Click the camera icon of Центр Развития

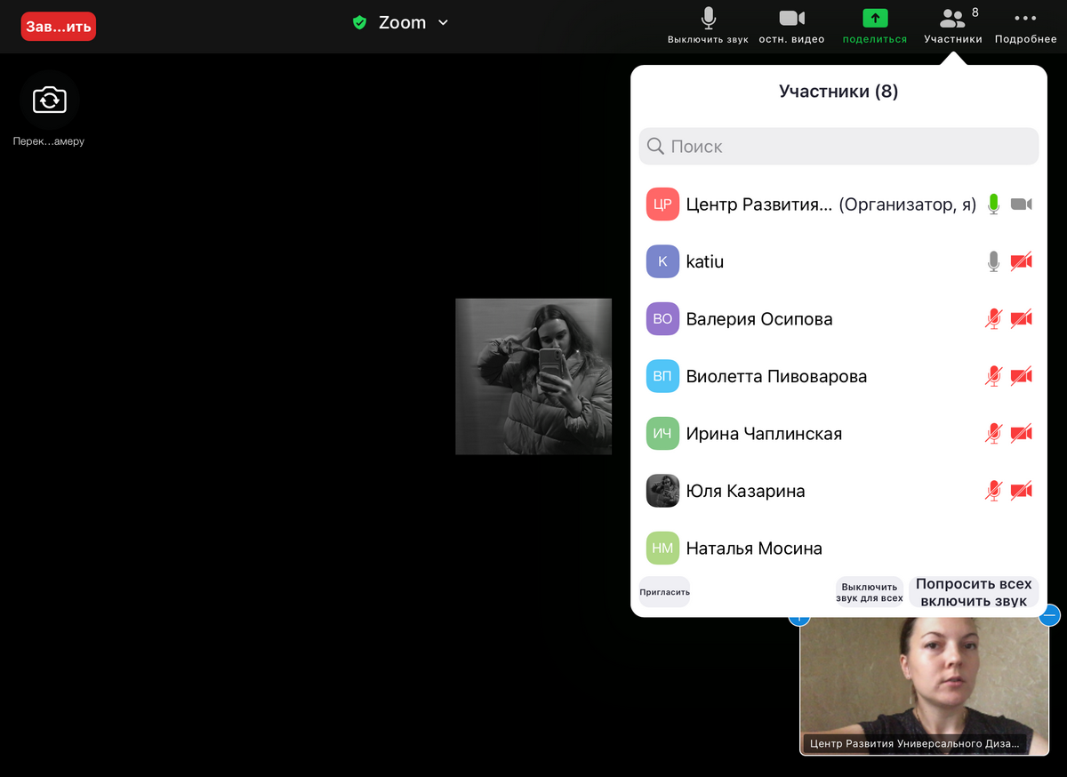(1022, 204)
